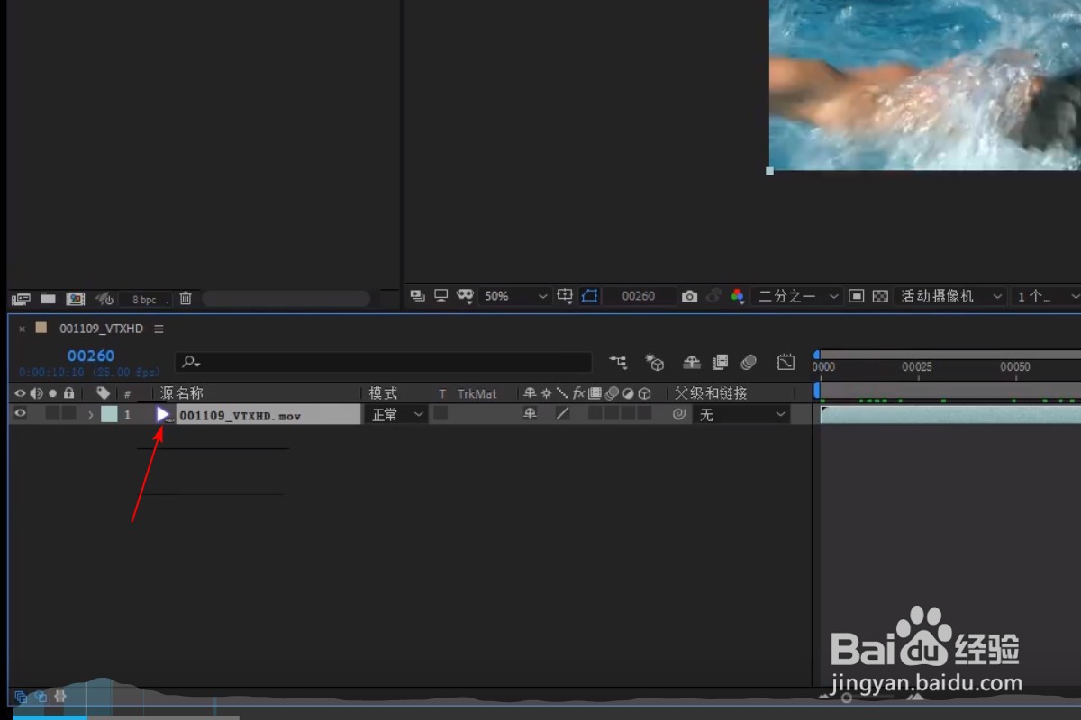Screen dimensions: 1081x720
Task: Create a new folder in Project panel
Action: tap(48, 298)
